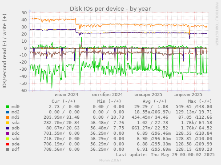Click sdc current value '701.59m/ 0.00'

coord(61,133)
